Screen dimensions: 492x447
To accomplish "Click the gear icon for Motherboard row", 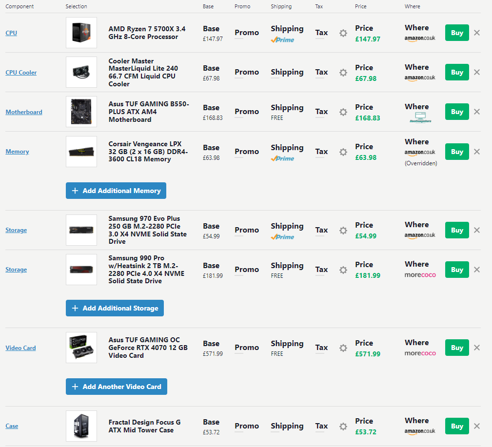I will pos(343,112).
